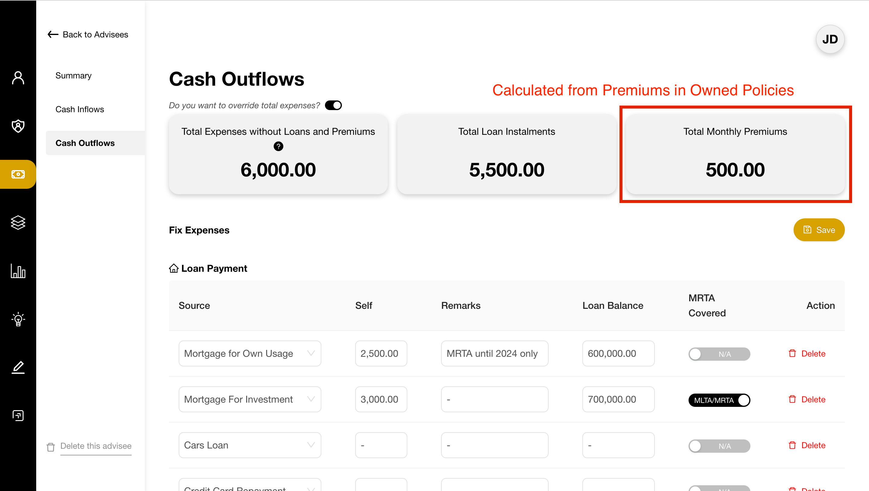This screenshot has height=491, width=869.
Task: Click the back arrow beside Back to Advisees
Action: coord(53,34)
